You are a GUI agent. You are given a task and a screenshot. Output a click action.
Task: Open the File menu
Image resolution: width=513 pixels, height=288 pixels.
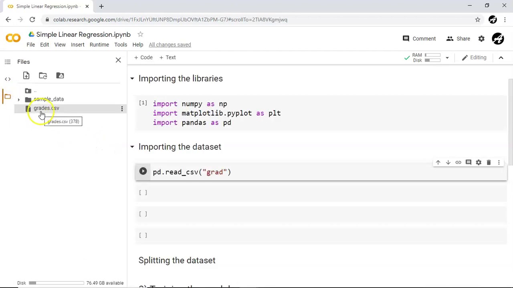tap(31, 44)
